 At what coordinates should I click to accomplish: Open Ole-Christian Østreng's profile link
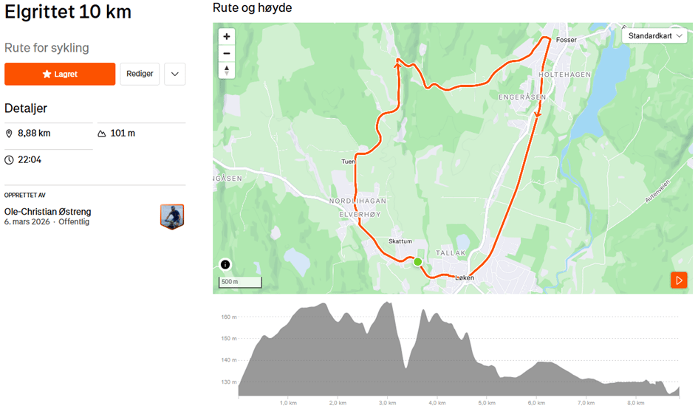[x=48, y=212]
